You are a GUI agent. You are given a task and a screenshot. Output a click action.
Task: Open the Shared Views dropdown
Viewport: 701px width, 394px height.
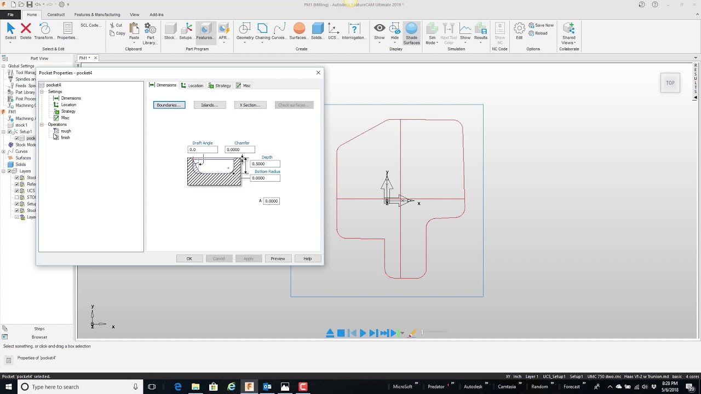568,33
